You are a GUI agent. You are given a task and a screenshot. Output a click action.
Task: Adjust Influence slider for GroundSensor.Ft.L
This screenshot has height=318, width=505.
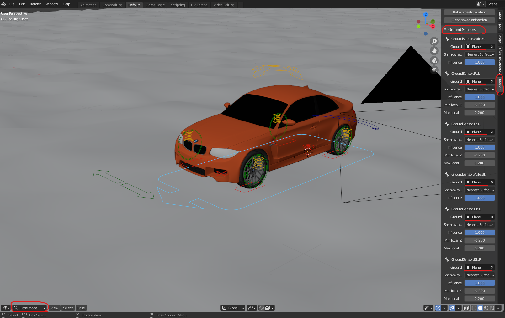click(480, 97)
